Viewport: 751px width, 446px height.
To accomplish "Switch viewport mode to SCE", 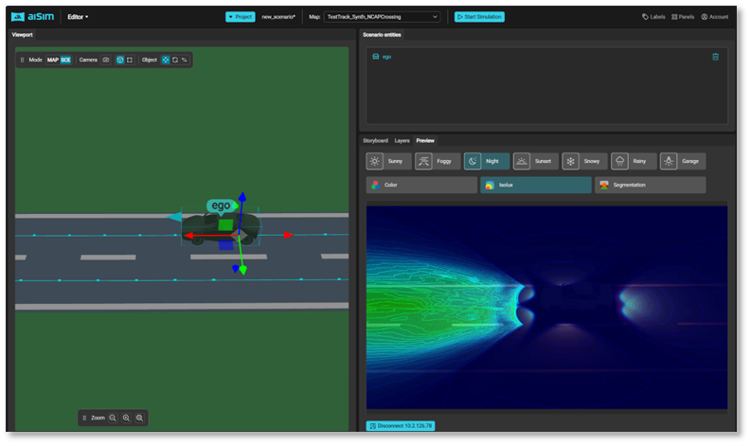I will [x=65, y=60].
